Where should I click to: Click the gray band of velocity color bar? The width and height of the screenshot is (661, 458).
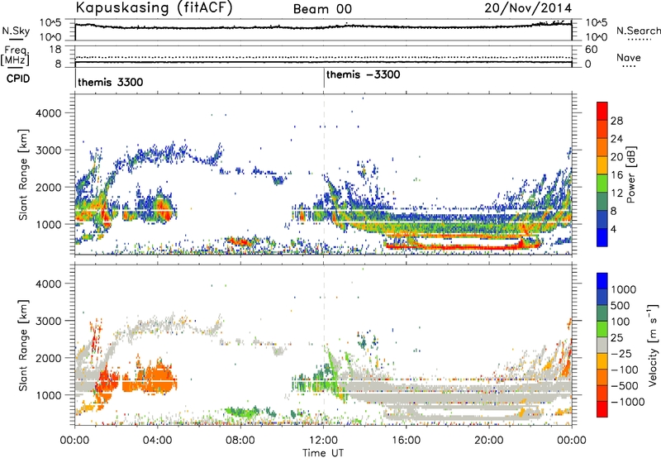602,346
